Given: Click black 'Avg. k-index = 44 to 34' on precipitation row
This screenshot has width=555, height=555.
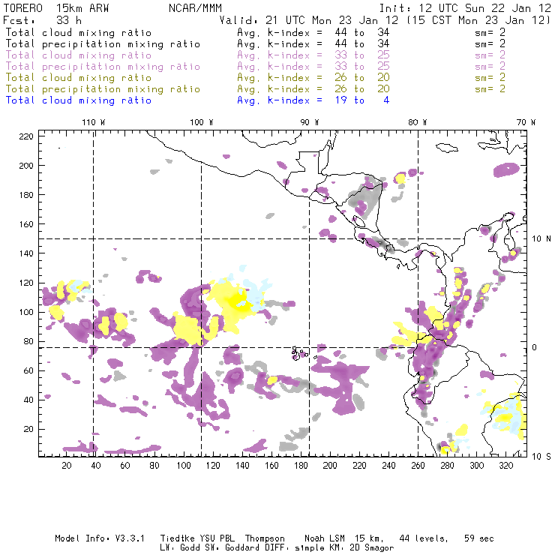Looking at the screenshot, I should coord(313,44).
